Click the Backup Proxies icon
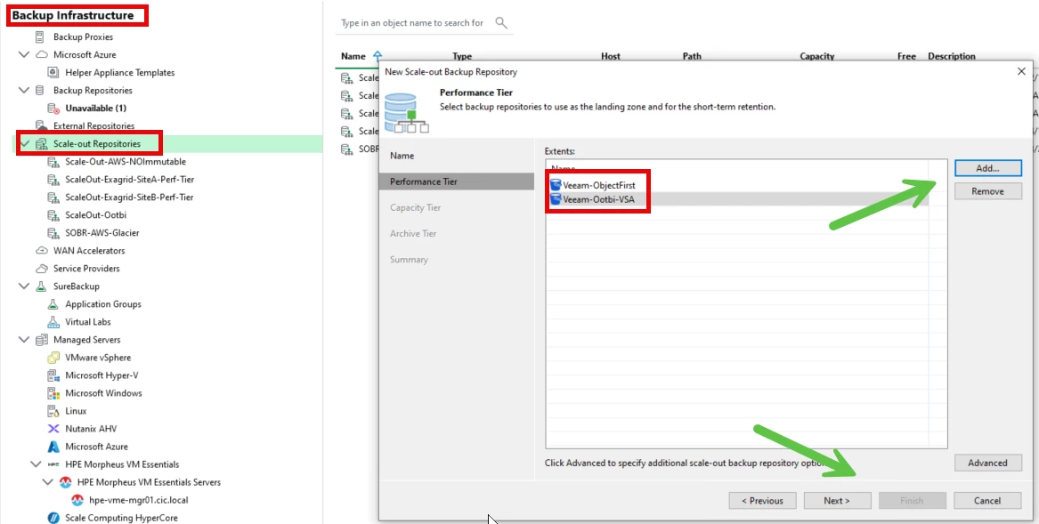Viewport: 1039px width, 524px height. (x=41, y=37)
